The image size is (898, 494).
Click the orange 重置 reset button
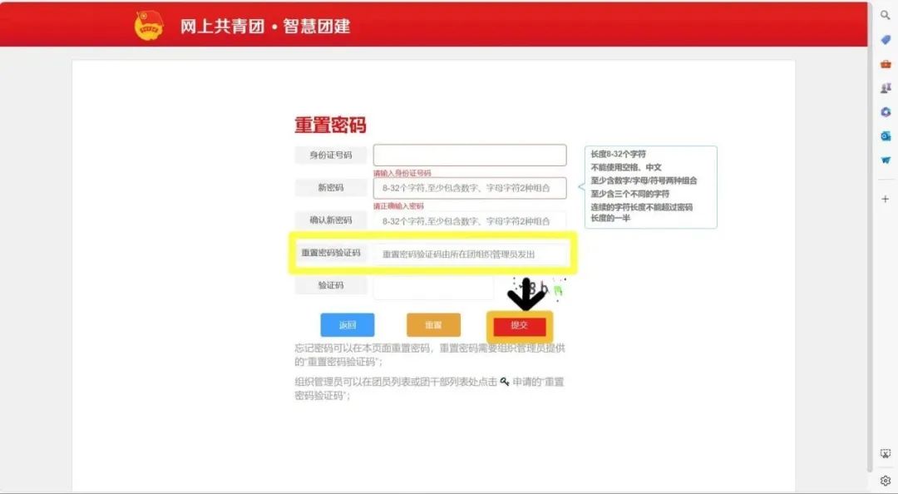(x=433, y=325)
